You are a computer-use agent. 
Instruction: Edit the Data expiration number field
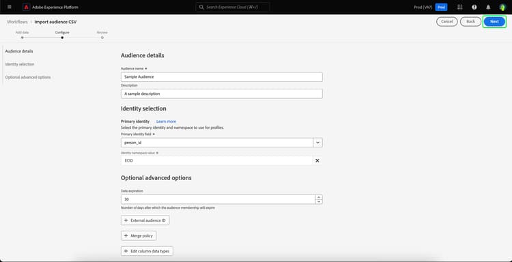[x=218, y=199]
